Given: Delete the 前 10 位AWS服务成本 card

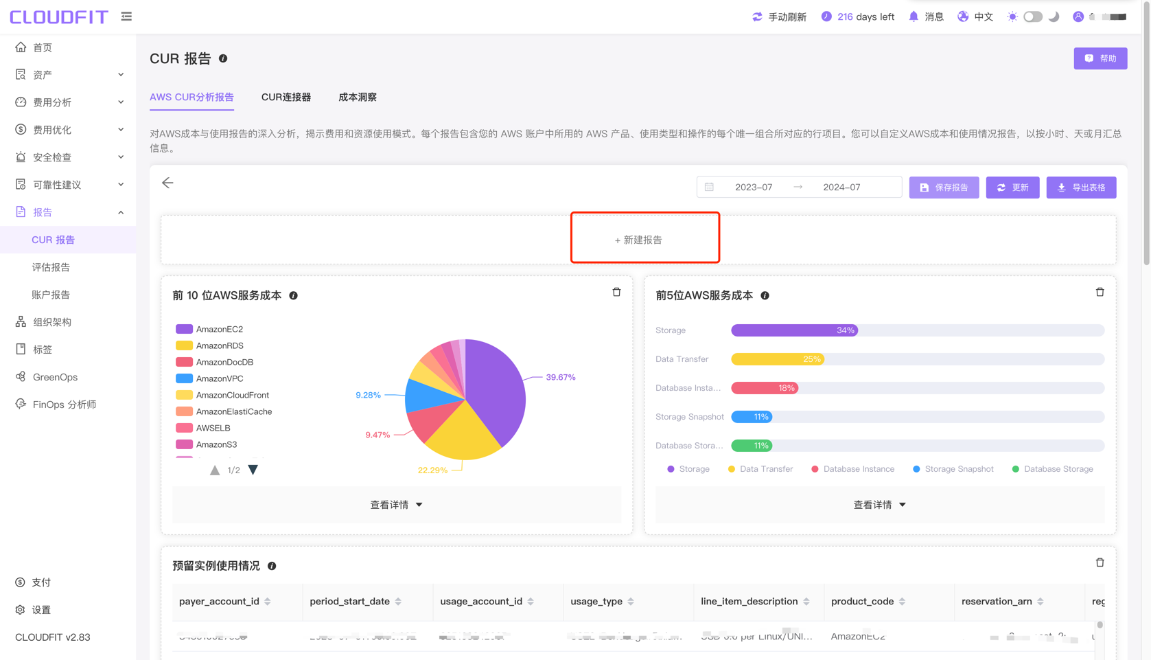Looking at the screenshot, I should tap(616, 292).
